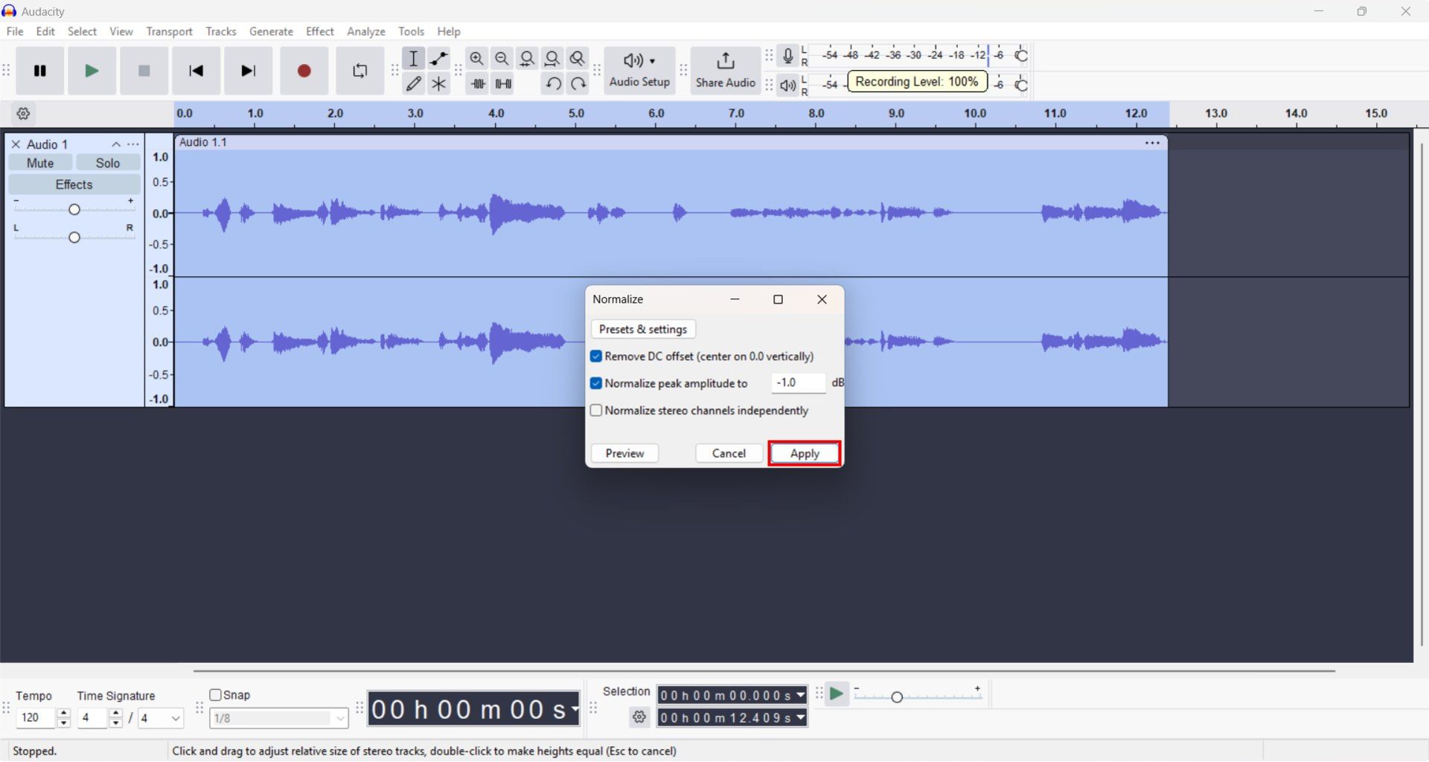Open Share Audio

click(x=724, y=71)
